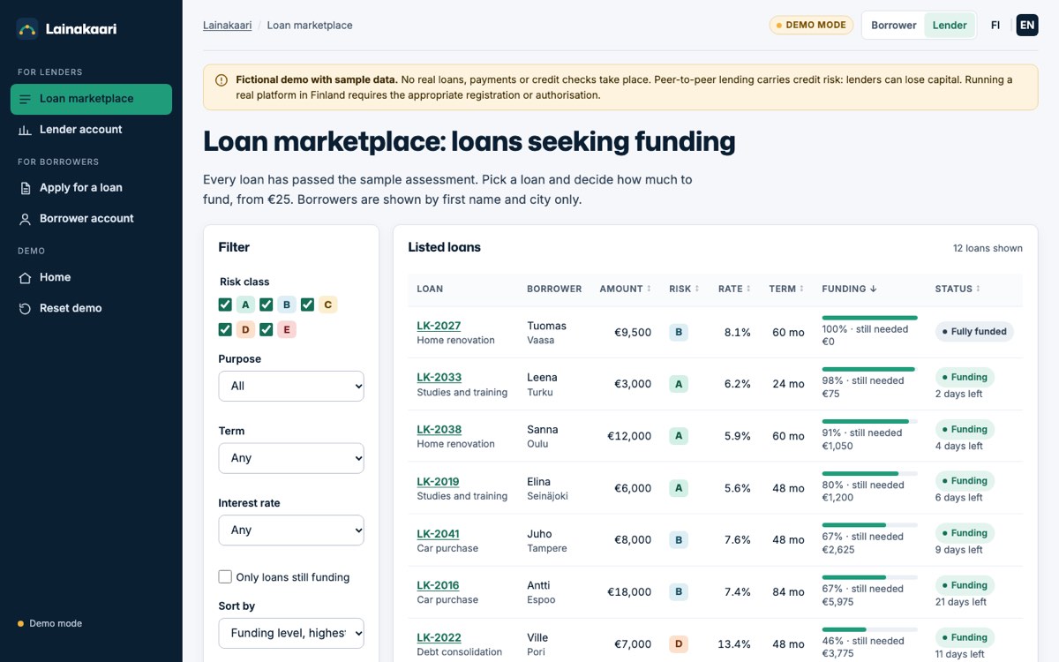Open loan LK-2022 link
1059x662 pixels.
[x=439, y=637]
